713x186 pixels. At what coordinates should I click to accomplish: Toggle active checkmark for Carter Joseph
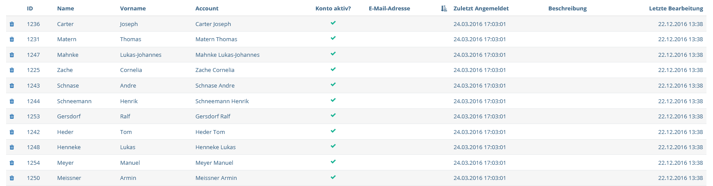pyautogui.click(x=333, y=23)
